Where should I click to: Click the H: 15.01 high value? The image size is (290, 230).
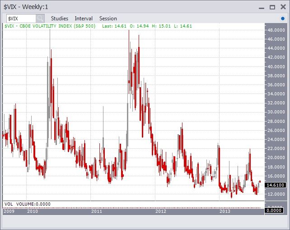161,26
